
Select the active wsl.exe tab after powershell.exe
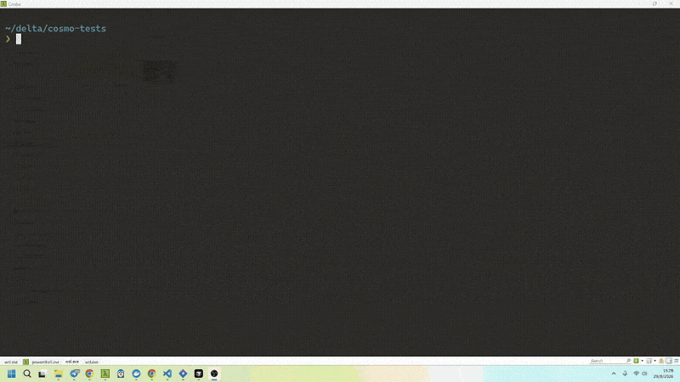pos(72,362)
